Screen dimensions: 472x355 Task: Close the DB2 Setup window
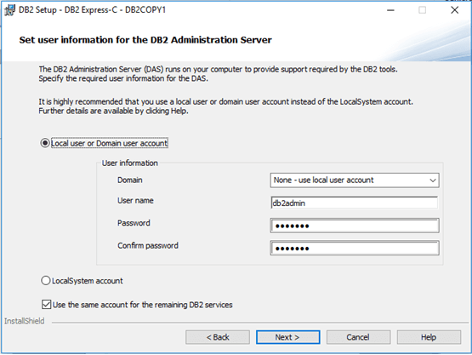click(454, 10)
